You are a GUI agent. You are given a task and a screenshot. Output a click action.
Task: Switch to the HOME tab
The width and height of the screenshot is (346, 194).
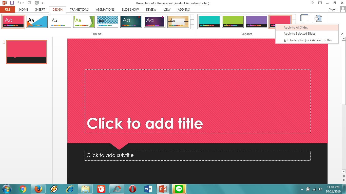tap(24, 10)
